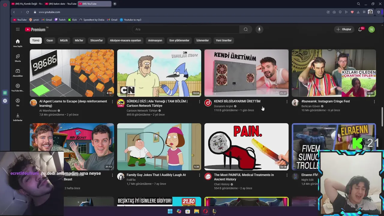
Task: Open Twitch bookmark in bookmarks bar
Action: (x=60, y=20)
